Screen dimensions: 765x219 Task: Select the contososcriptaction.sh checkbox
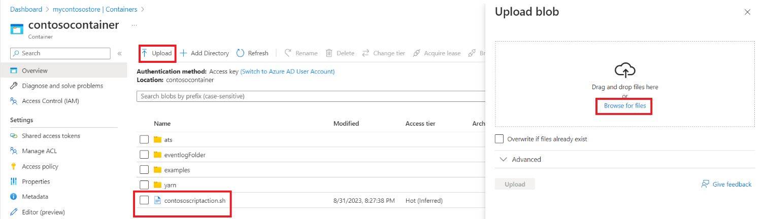click(144, 200)
